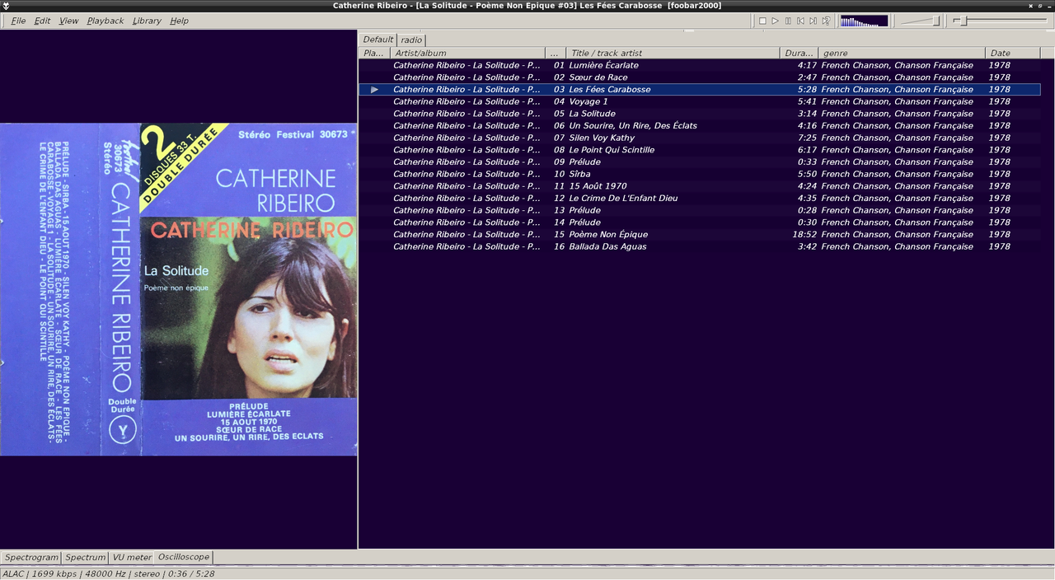Click the seek bar slider
This screenshot has height=580, width=1055.
[1001, 21]
